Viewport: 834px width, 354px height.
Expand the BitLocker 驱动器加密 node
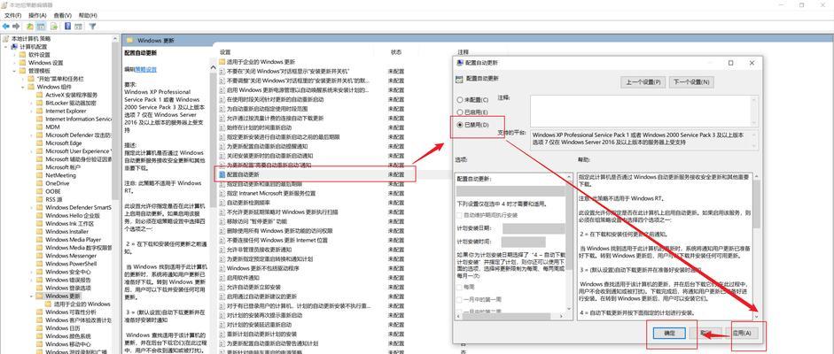pyautogui.click(x=31, y=103)
